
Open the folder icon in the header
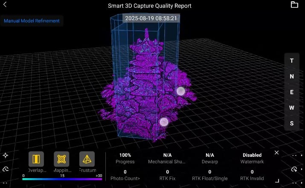294,5
